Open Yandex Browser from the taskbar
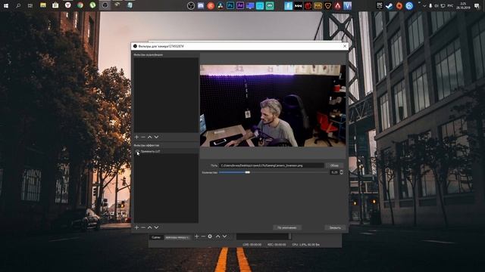Screen dimensions: 485x272 click(67, 5)
